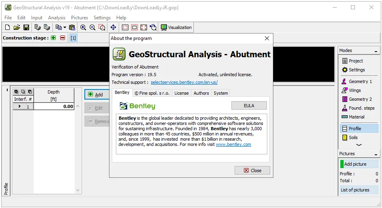Click the Remove interface button
Image resolution: width=382 pixels, height=208 pixels.
click(97, 121)
